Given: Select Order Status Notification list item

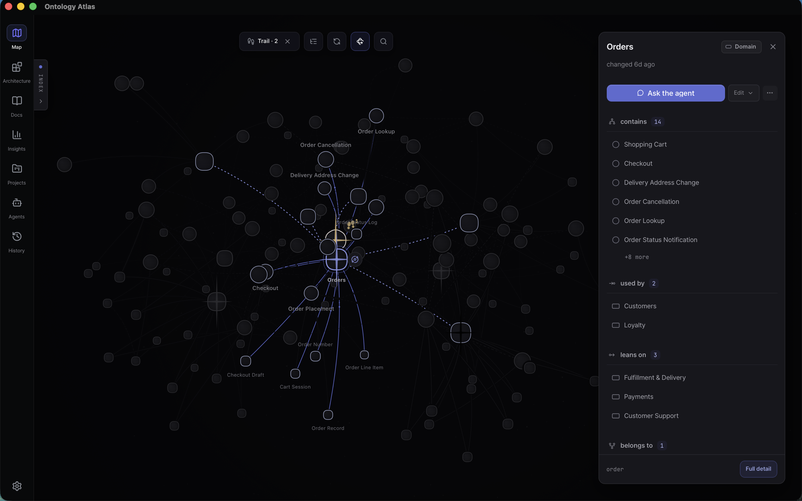Looking at the screenshot, I should pyautogui.click(x=692, y=240).
